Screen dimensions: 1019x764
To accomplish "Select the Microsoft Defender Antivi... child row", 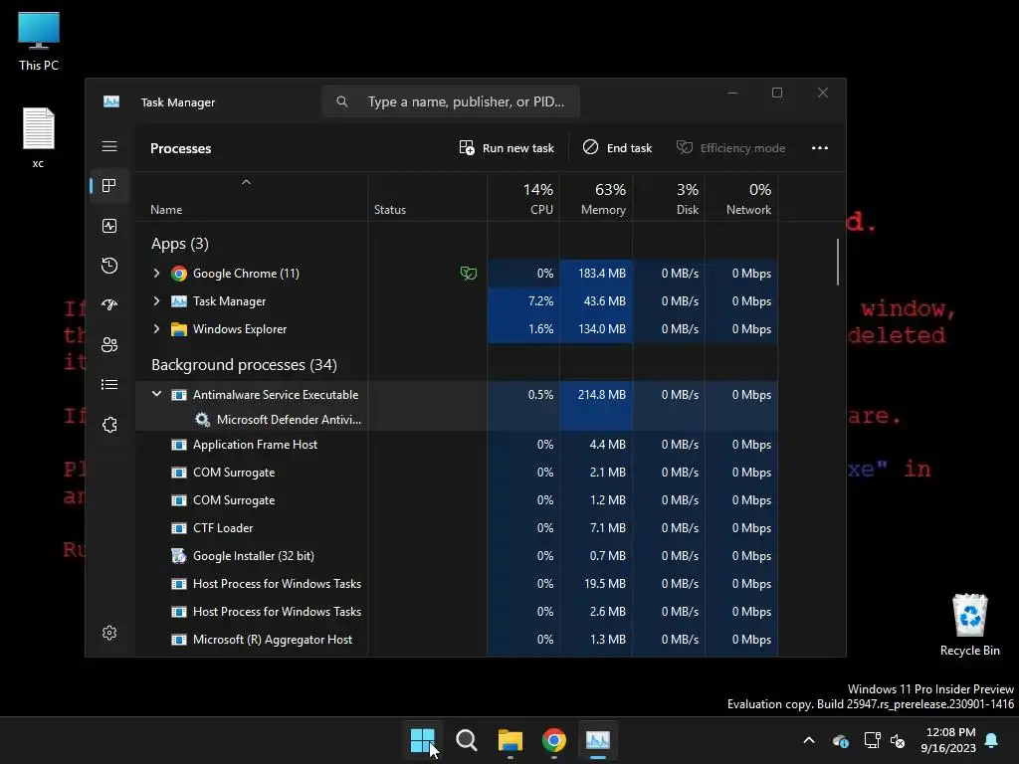I will point(456,420).
